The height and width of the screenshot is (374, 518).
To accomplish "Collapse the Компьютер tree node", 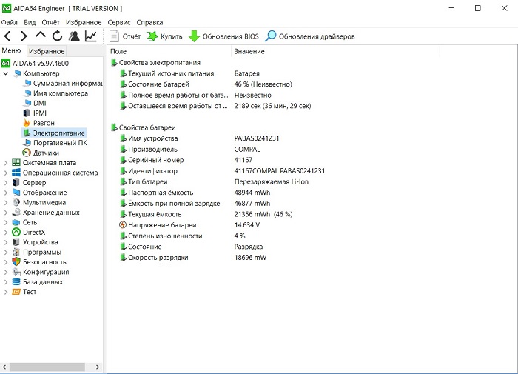I will pyautogui.click(x=6, y=73).
